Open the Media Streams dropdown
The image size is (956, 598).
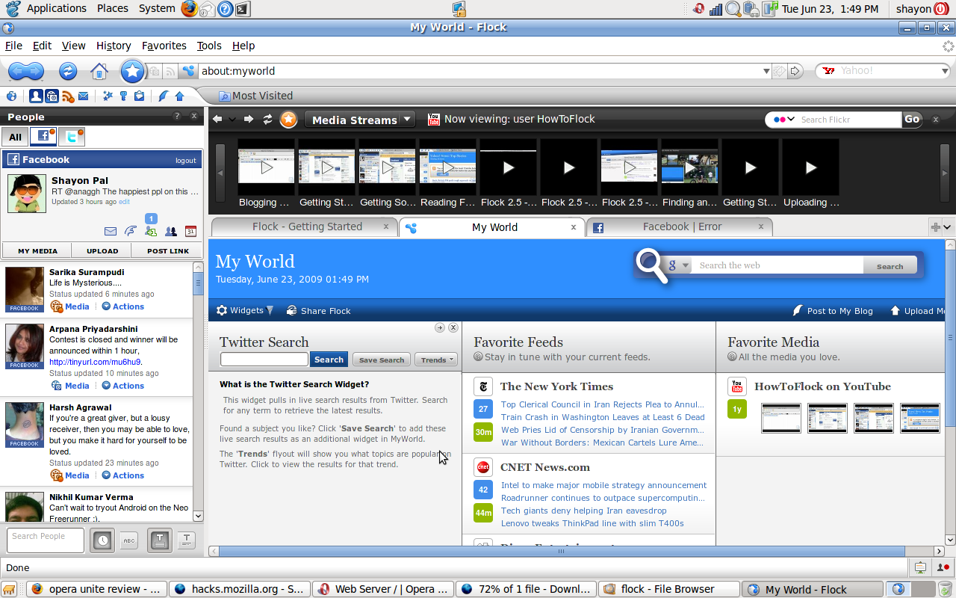(358, 120)
